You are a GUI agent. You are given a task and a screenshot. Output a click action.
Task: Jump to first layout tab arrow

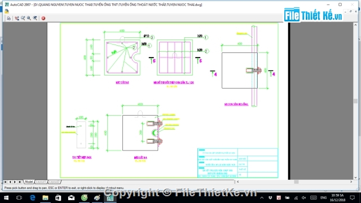click(x=5, y=182)
